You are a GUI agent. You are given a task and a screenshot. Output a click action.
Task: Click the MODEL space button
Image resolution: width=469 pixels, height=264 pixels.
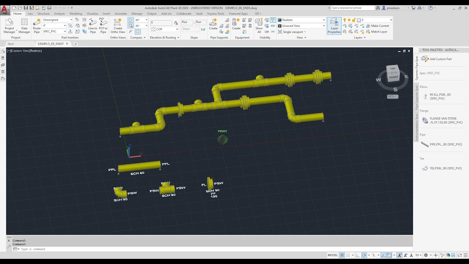[333, 255]
